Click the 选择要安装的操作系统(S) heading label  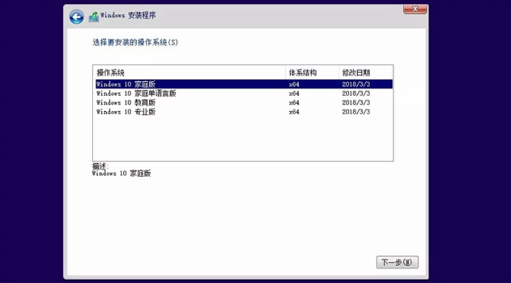[x=135, y=42]
